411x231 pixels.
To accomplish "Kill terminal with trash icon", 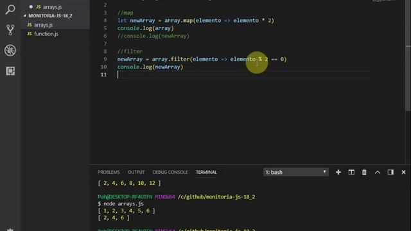I will click(364, 172).
